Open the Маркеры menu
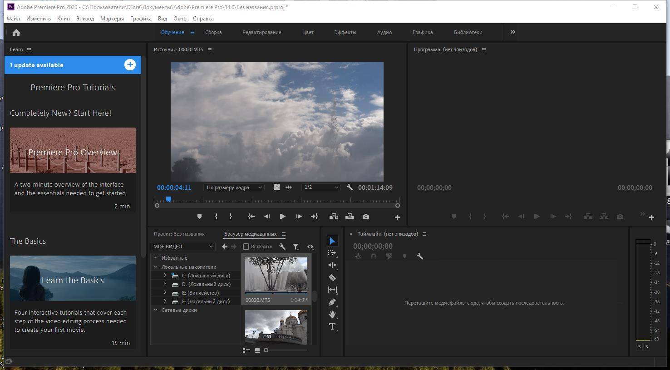670x370 pixels. 112,19
